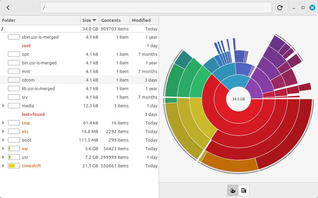Select the root folder entry
This screenshot has width=318, height=198.
coord(26,46)
